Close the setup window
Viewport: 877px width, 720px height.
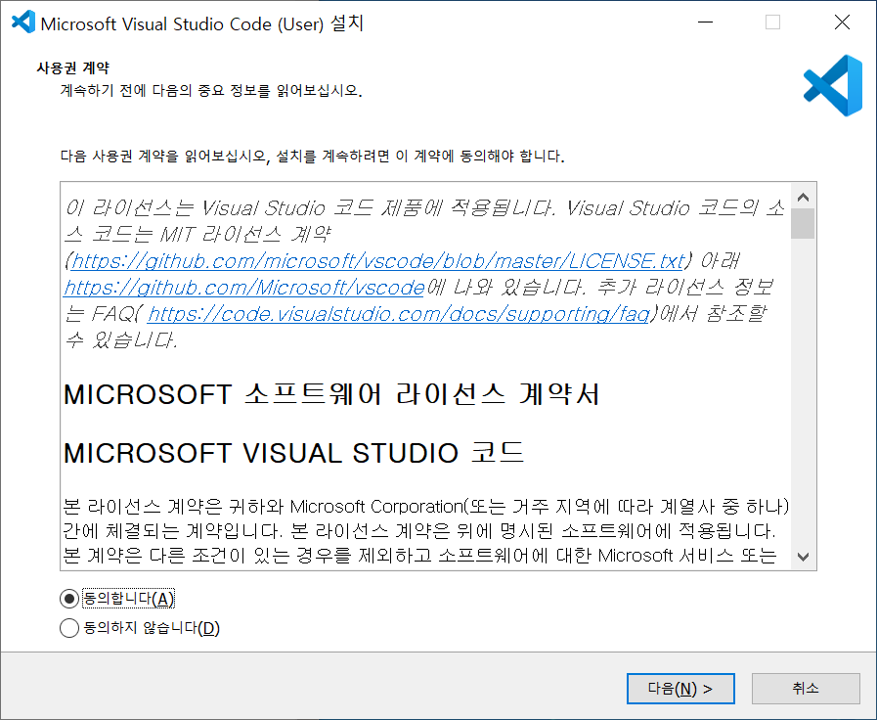click(842, 22)
